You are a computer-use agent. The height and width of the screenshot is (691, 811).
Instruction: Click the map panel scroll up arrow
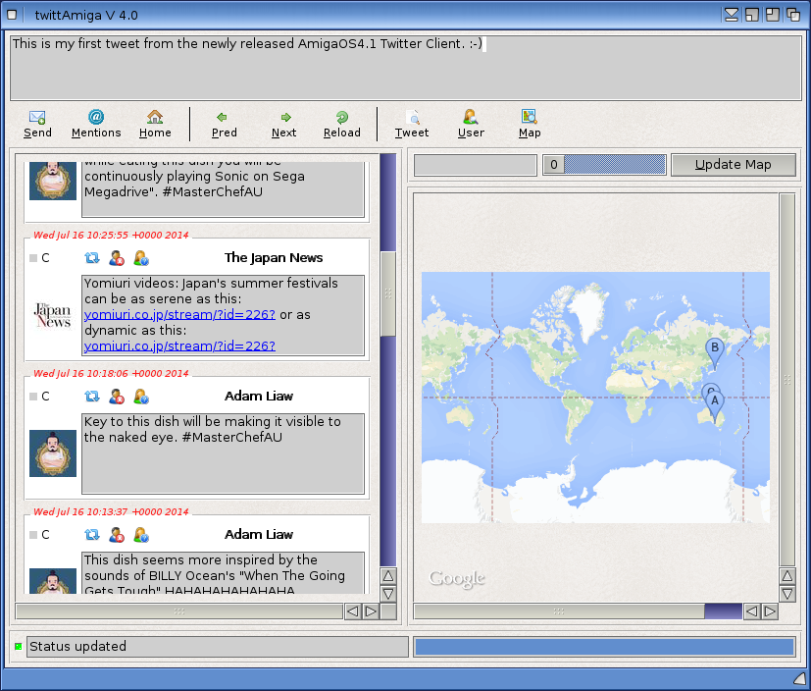(787, 575)
